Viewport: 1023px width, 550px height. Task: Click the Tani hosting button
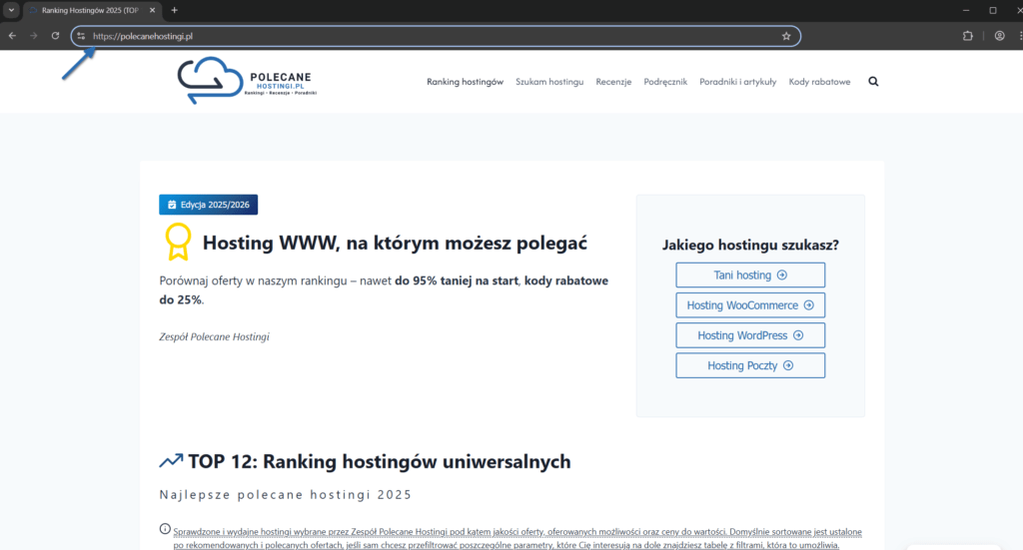point(750,275)
